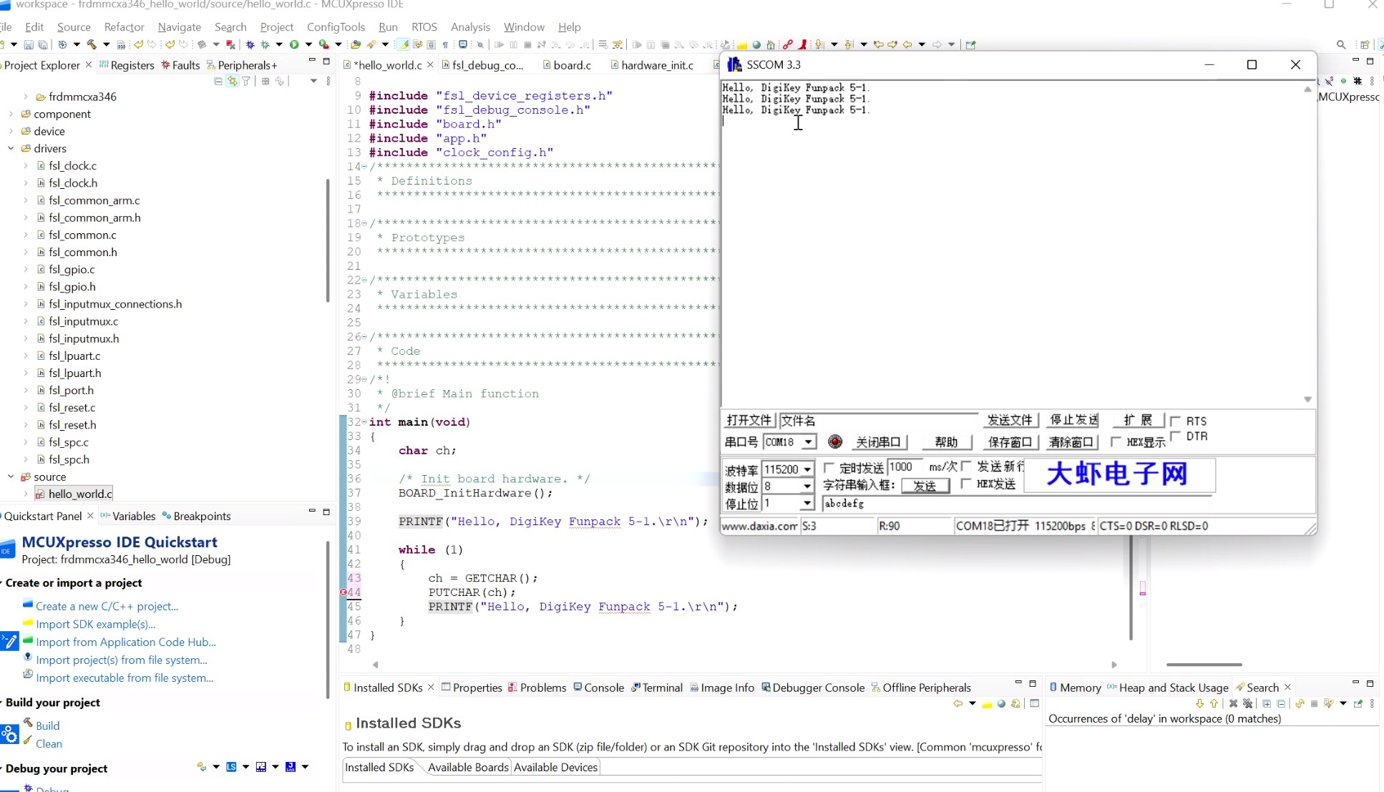Click the Save icon in the toolbar
Viewport: 1384px width, 792px height.
pyautogui.click(x=29, y=44)
